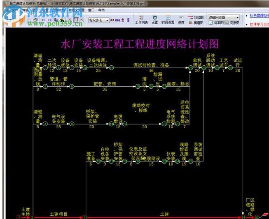The width and height of the screenshot is (269, 219).
Task: Select network node 8
Action: coord(72,124)
